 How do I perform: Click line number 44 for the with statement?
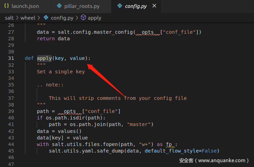point(11,144)
